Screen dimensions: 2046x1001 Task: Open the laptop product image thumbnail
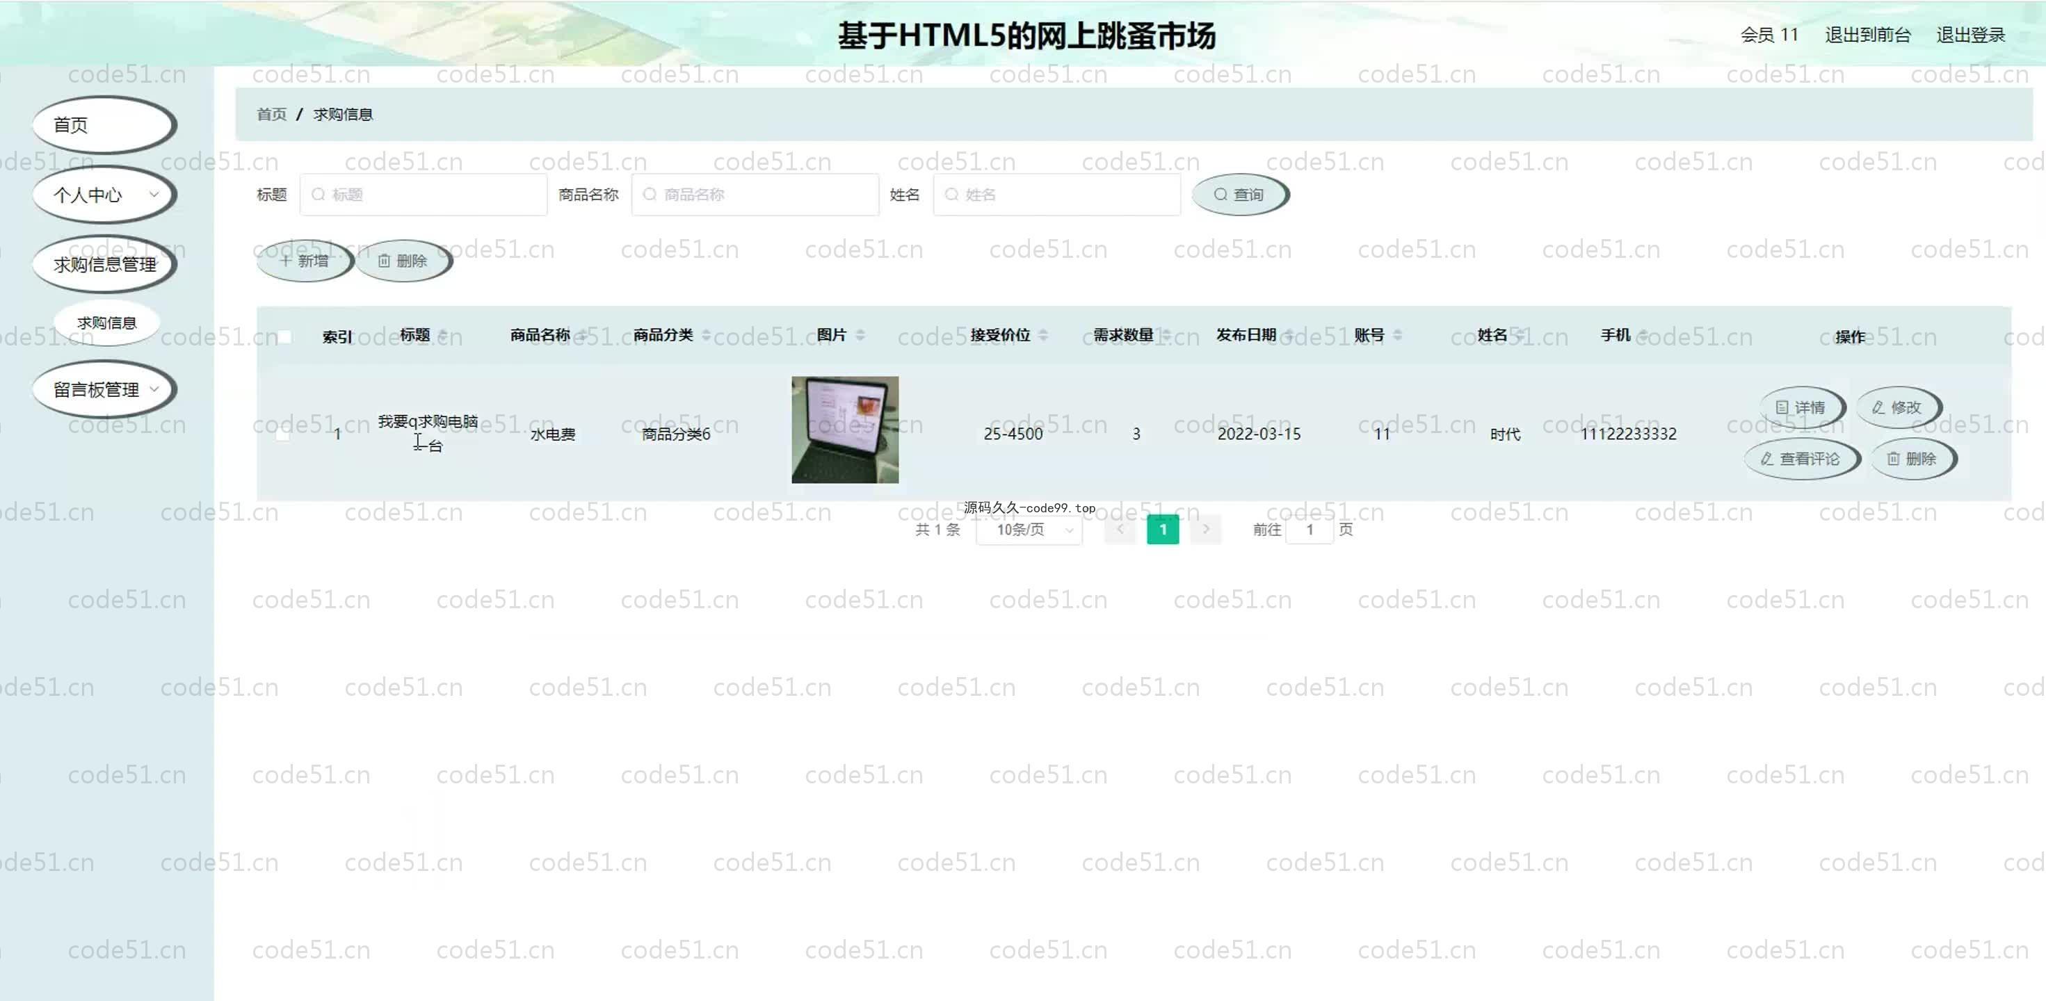845,430
